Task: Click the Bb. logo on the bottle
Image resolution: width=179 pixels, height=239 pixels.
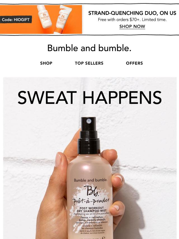Action: pos(91,191)
